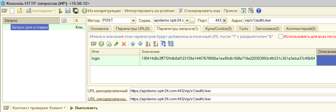Switch to the Куки/Cookie(0) tab
The height and width of the screenshot is (112, 336).
218,29
